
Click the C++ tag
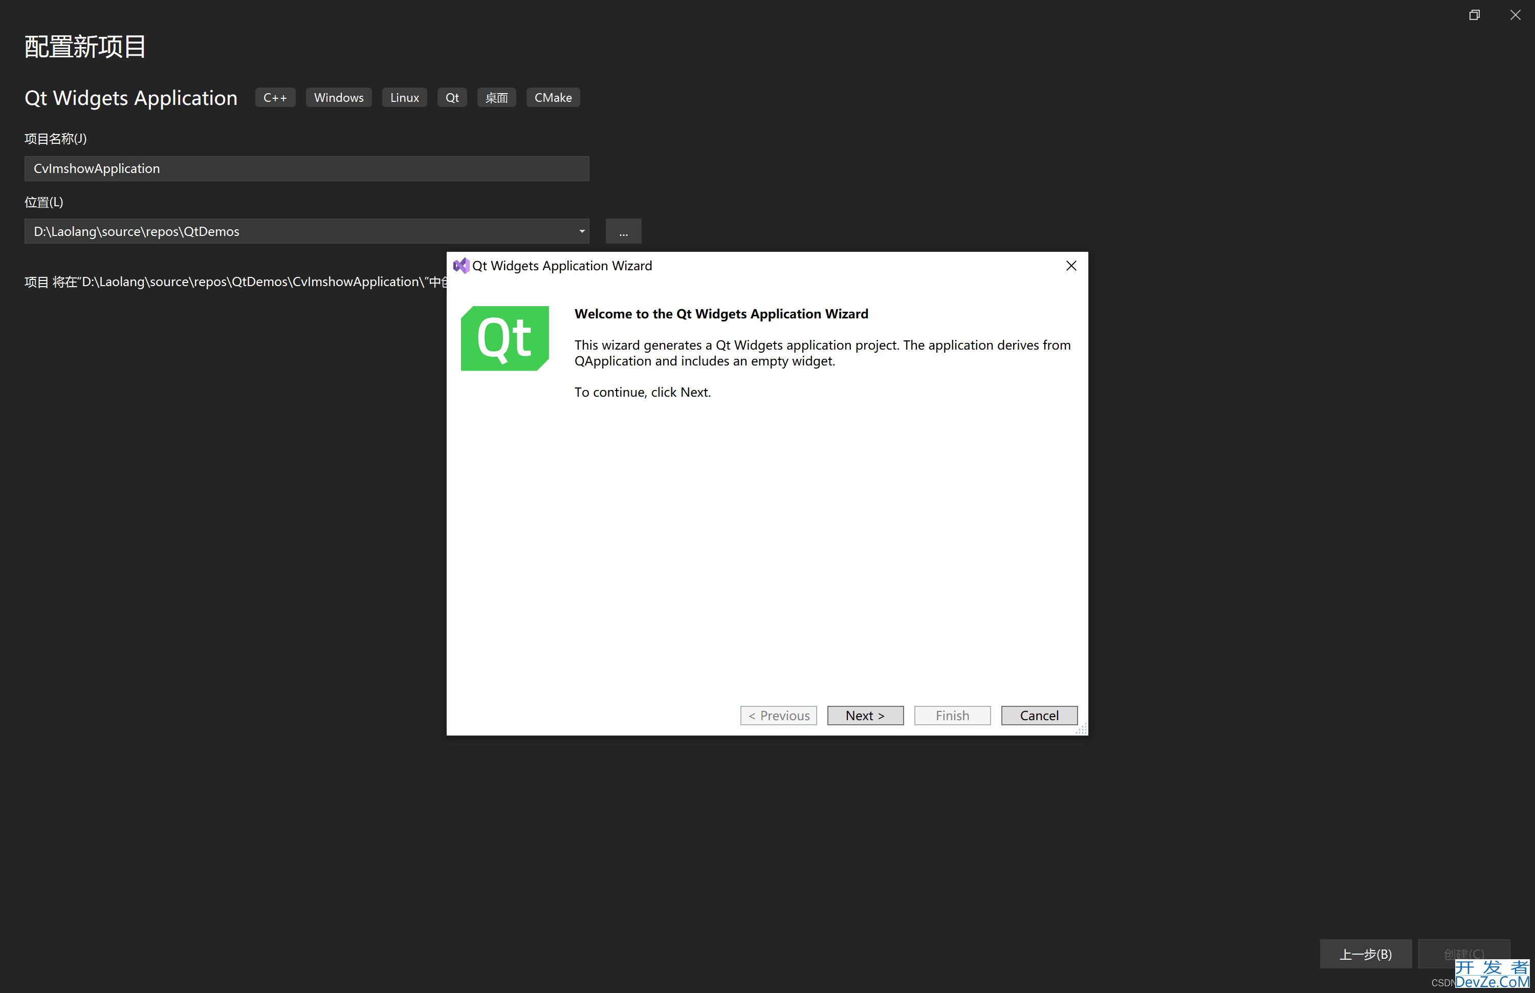275,97
